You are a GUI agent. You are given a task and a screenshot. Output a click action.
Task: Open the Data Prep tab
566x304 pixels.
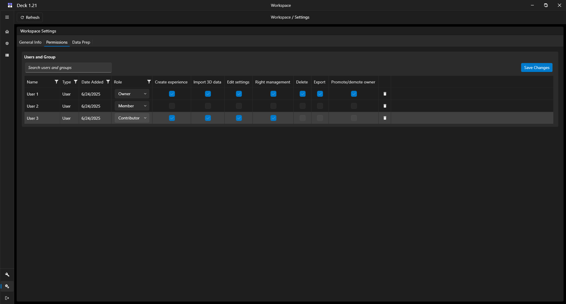81,42
